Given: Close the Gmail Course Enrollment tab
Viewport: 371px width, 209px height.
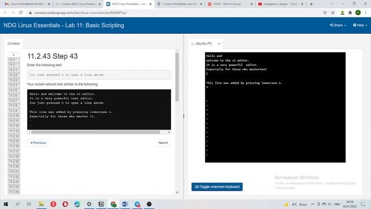Looking at the screenshot, I should 49,4.
